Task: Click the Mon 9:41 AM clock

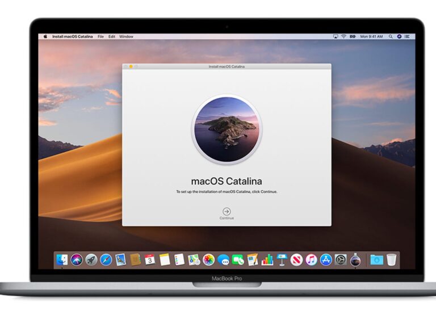Action: 371,36
